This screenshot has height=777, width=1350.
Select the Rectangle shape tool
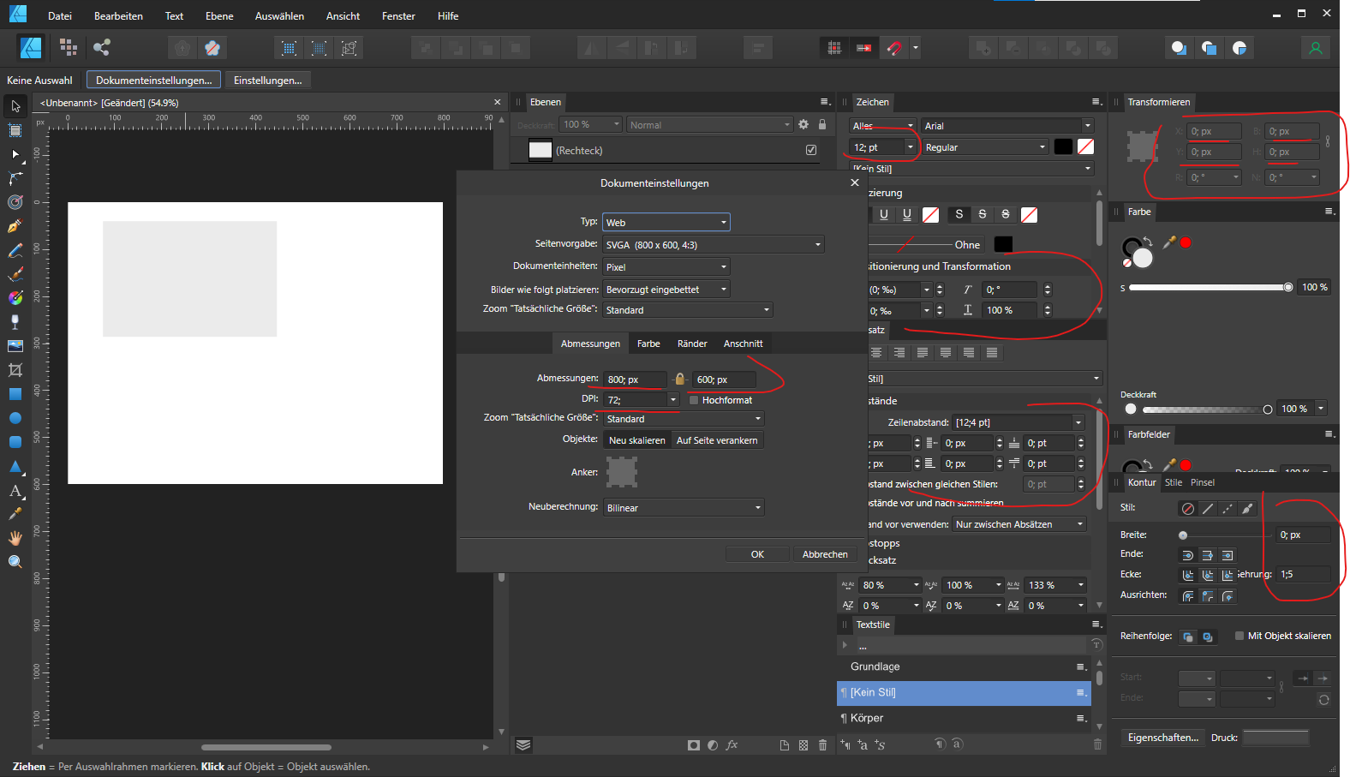pyautogui.click(x=15, y=394)
